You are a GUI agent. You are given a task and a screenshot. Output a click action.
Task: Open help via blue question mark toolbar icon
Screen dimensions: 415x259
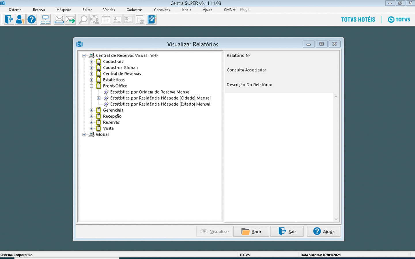pyautogui.click(x=31, y=20)
